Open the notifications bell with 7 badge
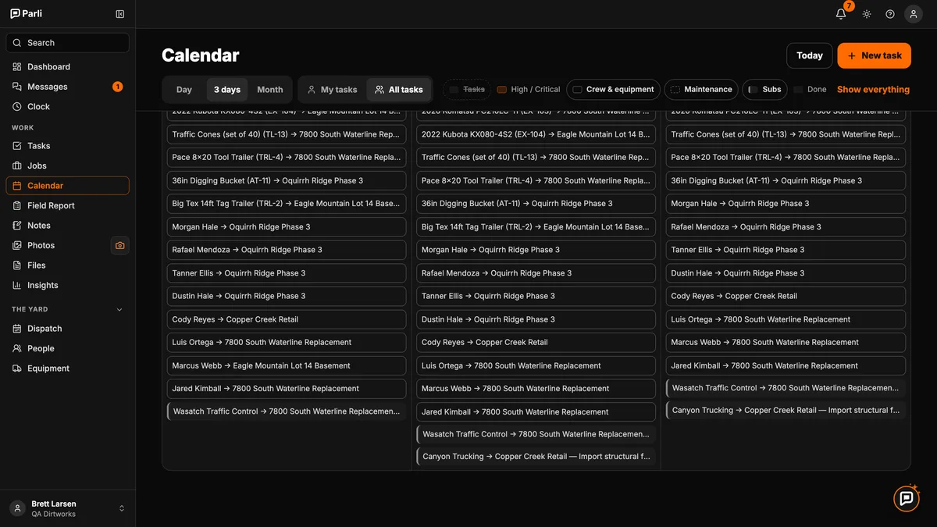The image size is (937, 527). [x=841, y=13]
